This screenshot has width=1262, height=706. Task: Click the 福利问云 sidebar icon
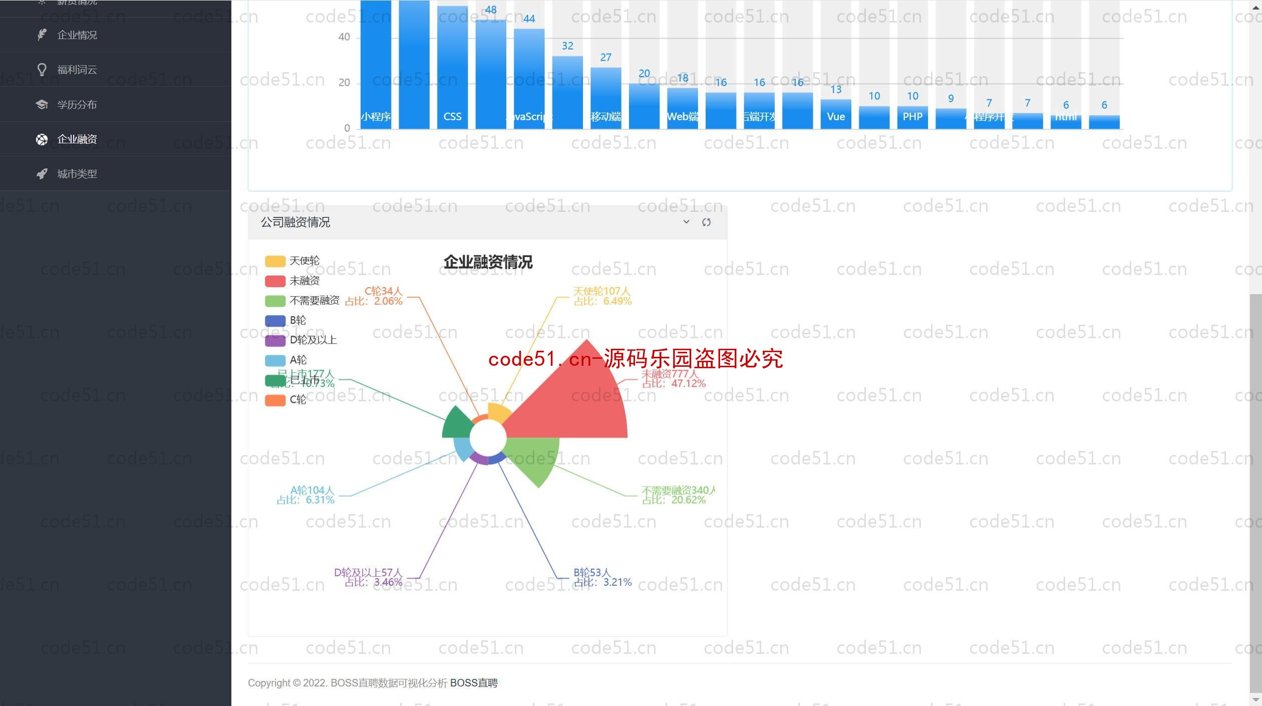45,69
